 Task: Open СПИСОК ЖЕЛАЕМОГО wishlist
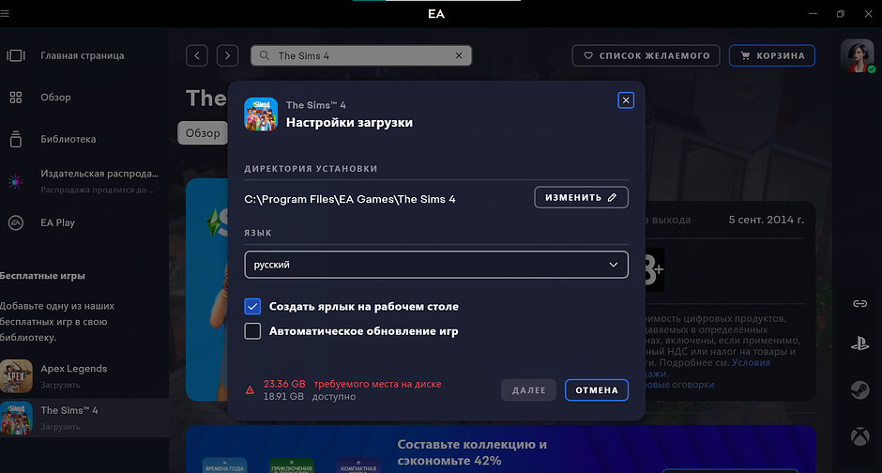point(646,55)
